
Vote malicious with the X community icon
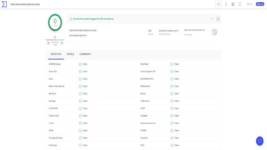[x=48, y=43]
